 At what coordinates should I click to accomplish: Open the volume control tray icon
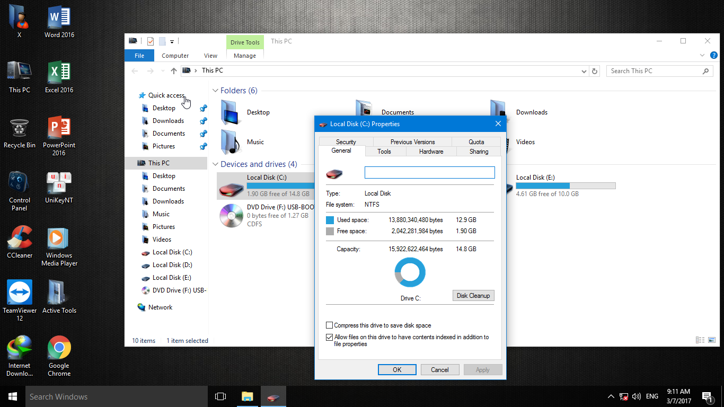[637, 396]
